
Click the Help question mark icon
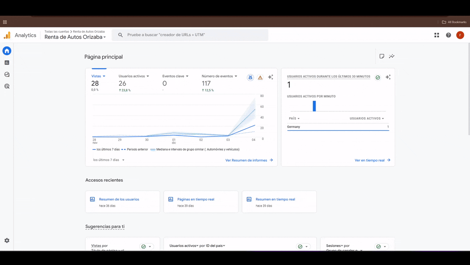click(x=448, y=35)
